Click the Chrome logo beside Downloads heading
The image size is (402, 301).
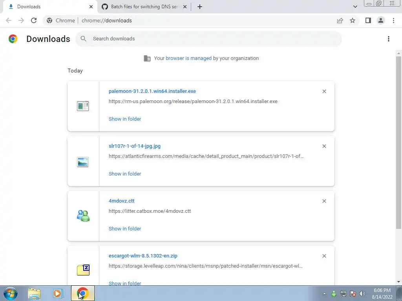[13, 39]
